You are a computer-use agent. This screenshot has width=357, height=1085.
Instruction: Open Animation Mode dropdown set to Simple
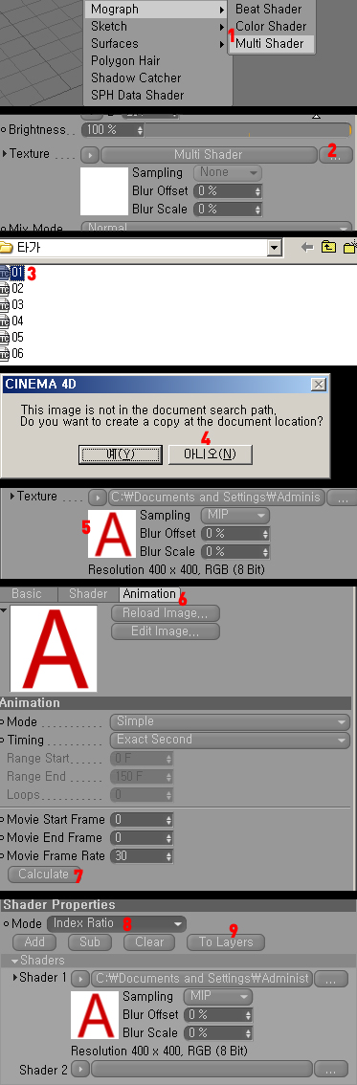point(230,721)
